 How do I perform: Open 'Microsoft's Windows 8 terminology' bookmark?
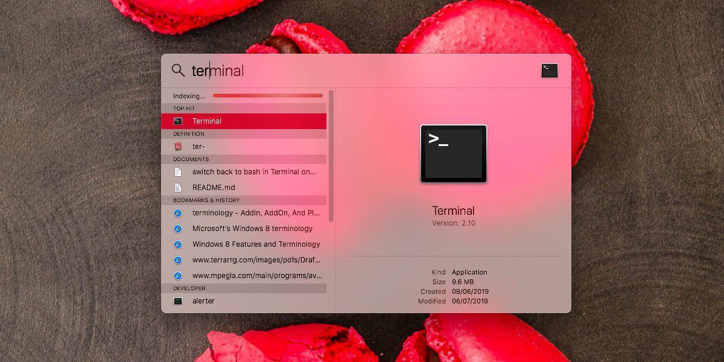[x=244, y=229]
